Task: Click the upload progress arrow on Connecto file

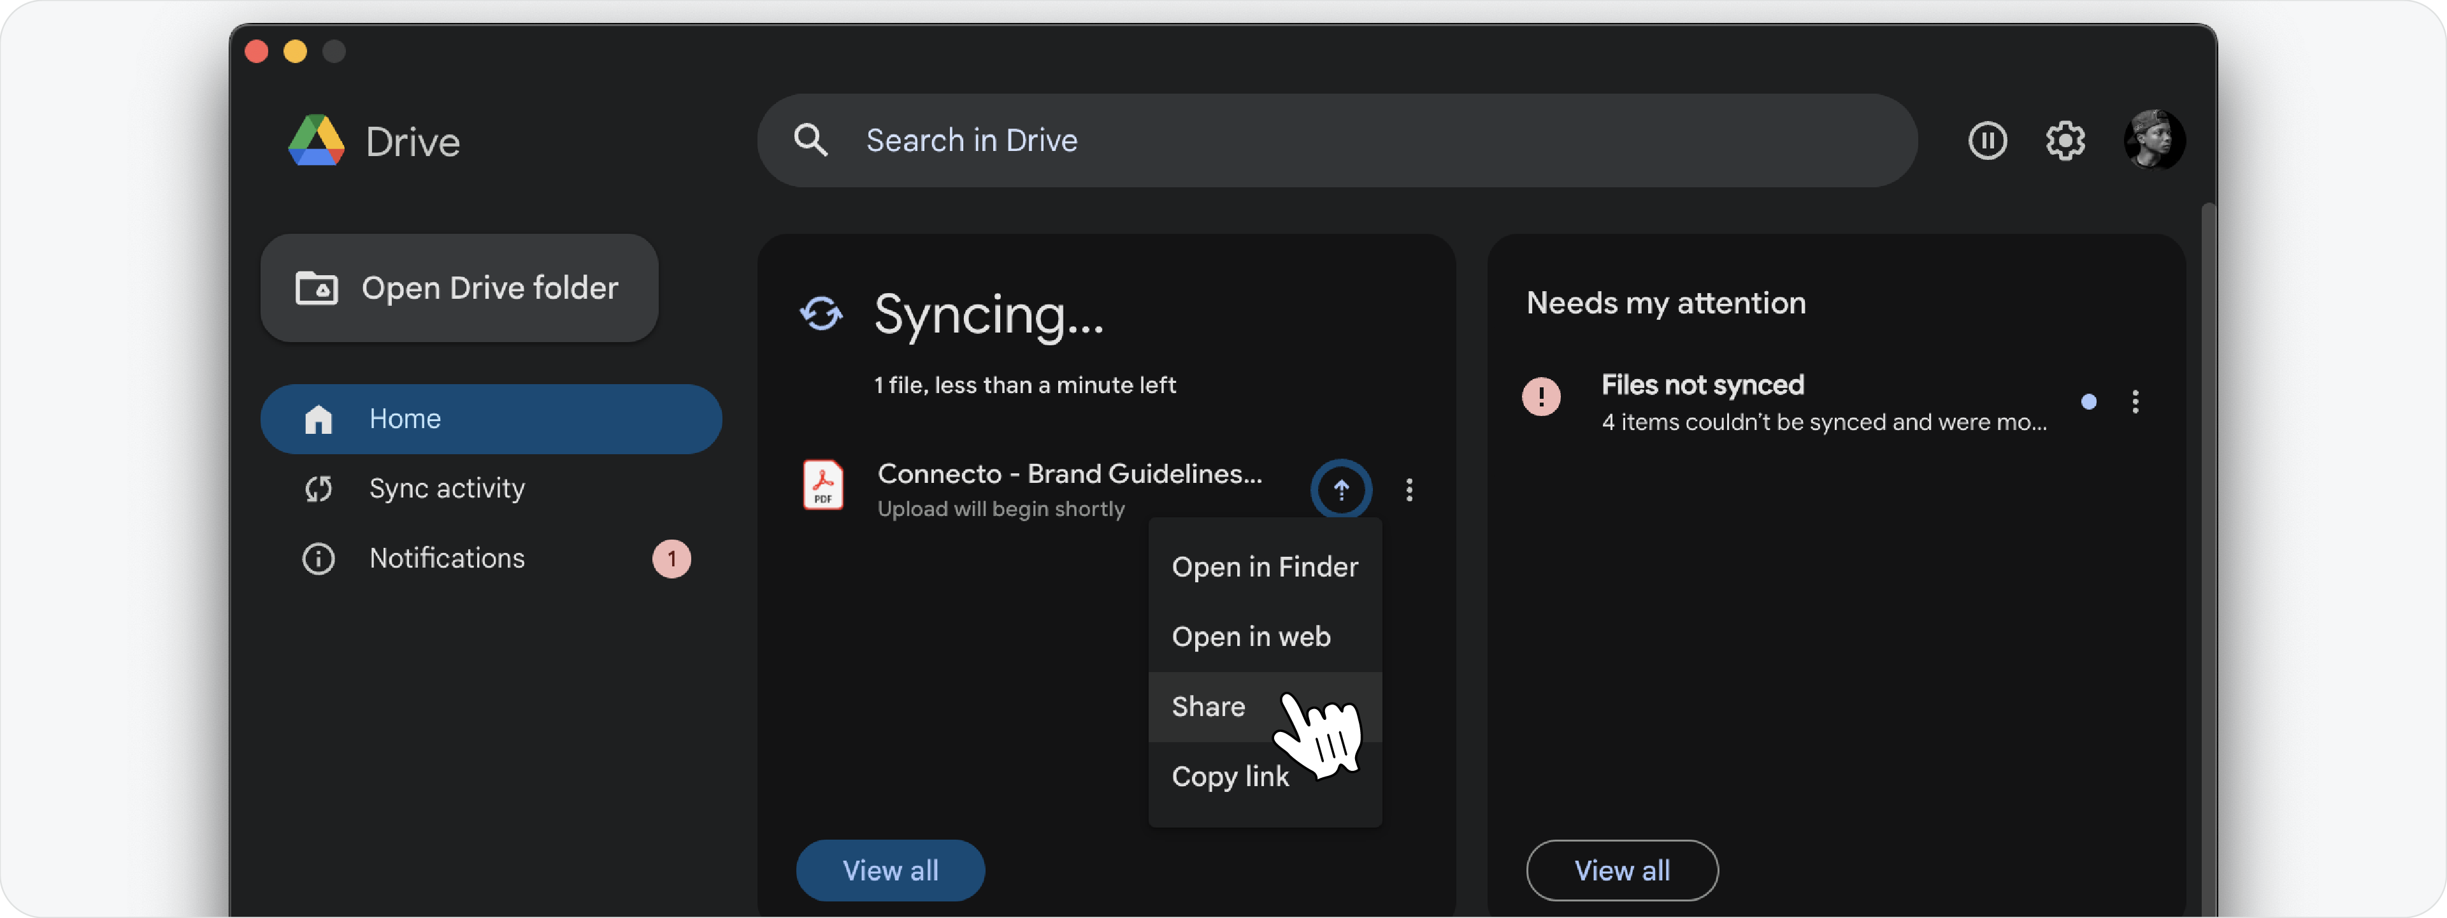Action: point(1339,489)
